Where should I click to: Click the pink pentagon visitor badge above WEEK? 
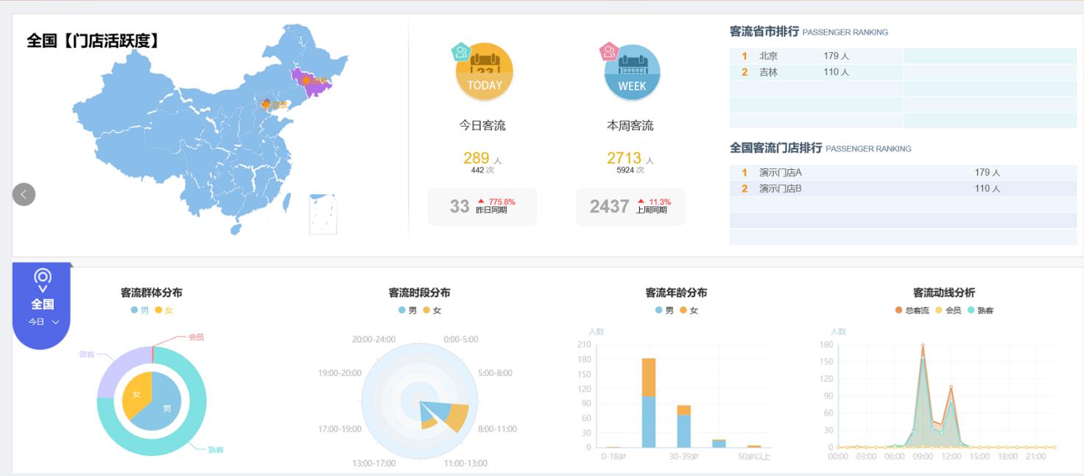point(609,51)
